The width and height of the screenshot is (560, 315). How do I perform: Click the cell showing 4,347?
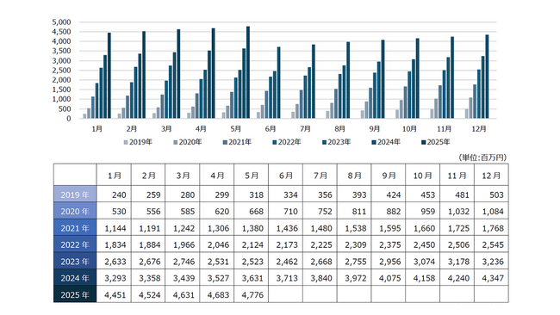tap(491, 278)
